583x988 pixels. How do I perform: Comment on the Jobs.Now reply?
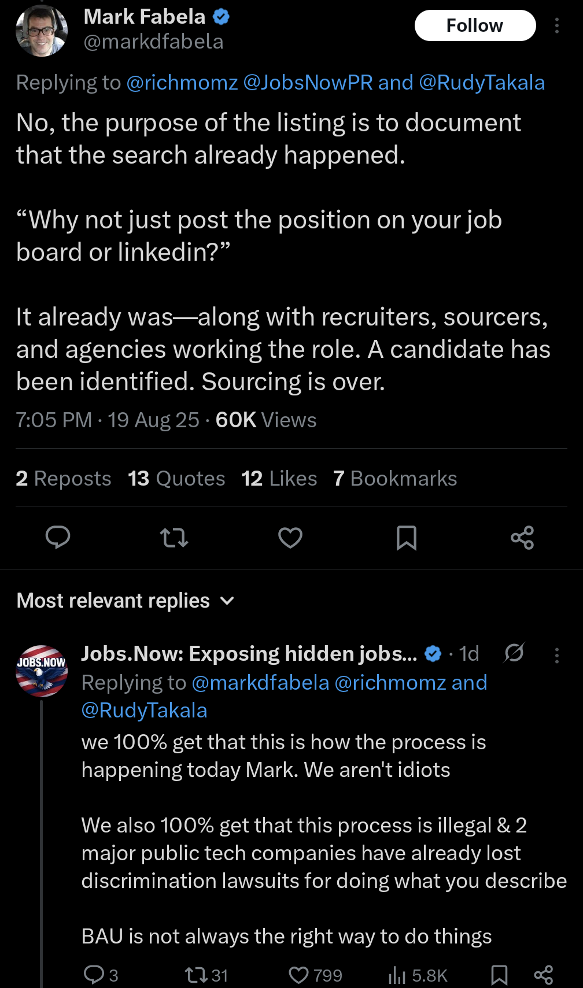point(93,975)
